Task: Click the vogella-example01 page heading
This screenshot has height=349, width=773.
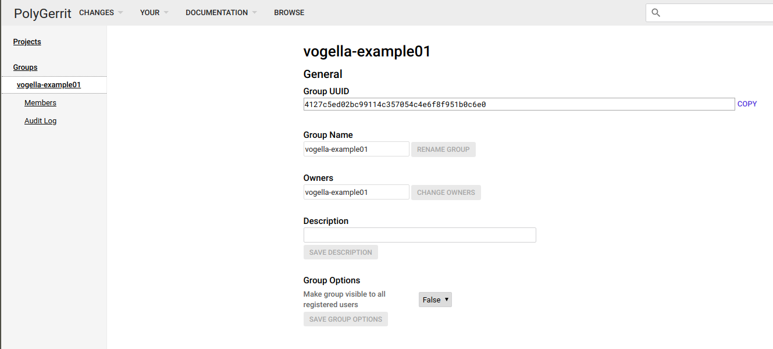Action: click(367, 51)
